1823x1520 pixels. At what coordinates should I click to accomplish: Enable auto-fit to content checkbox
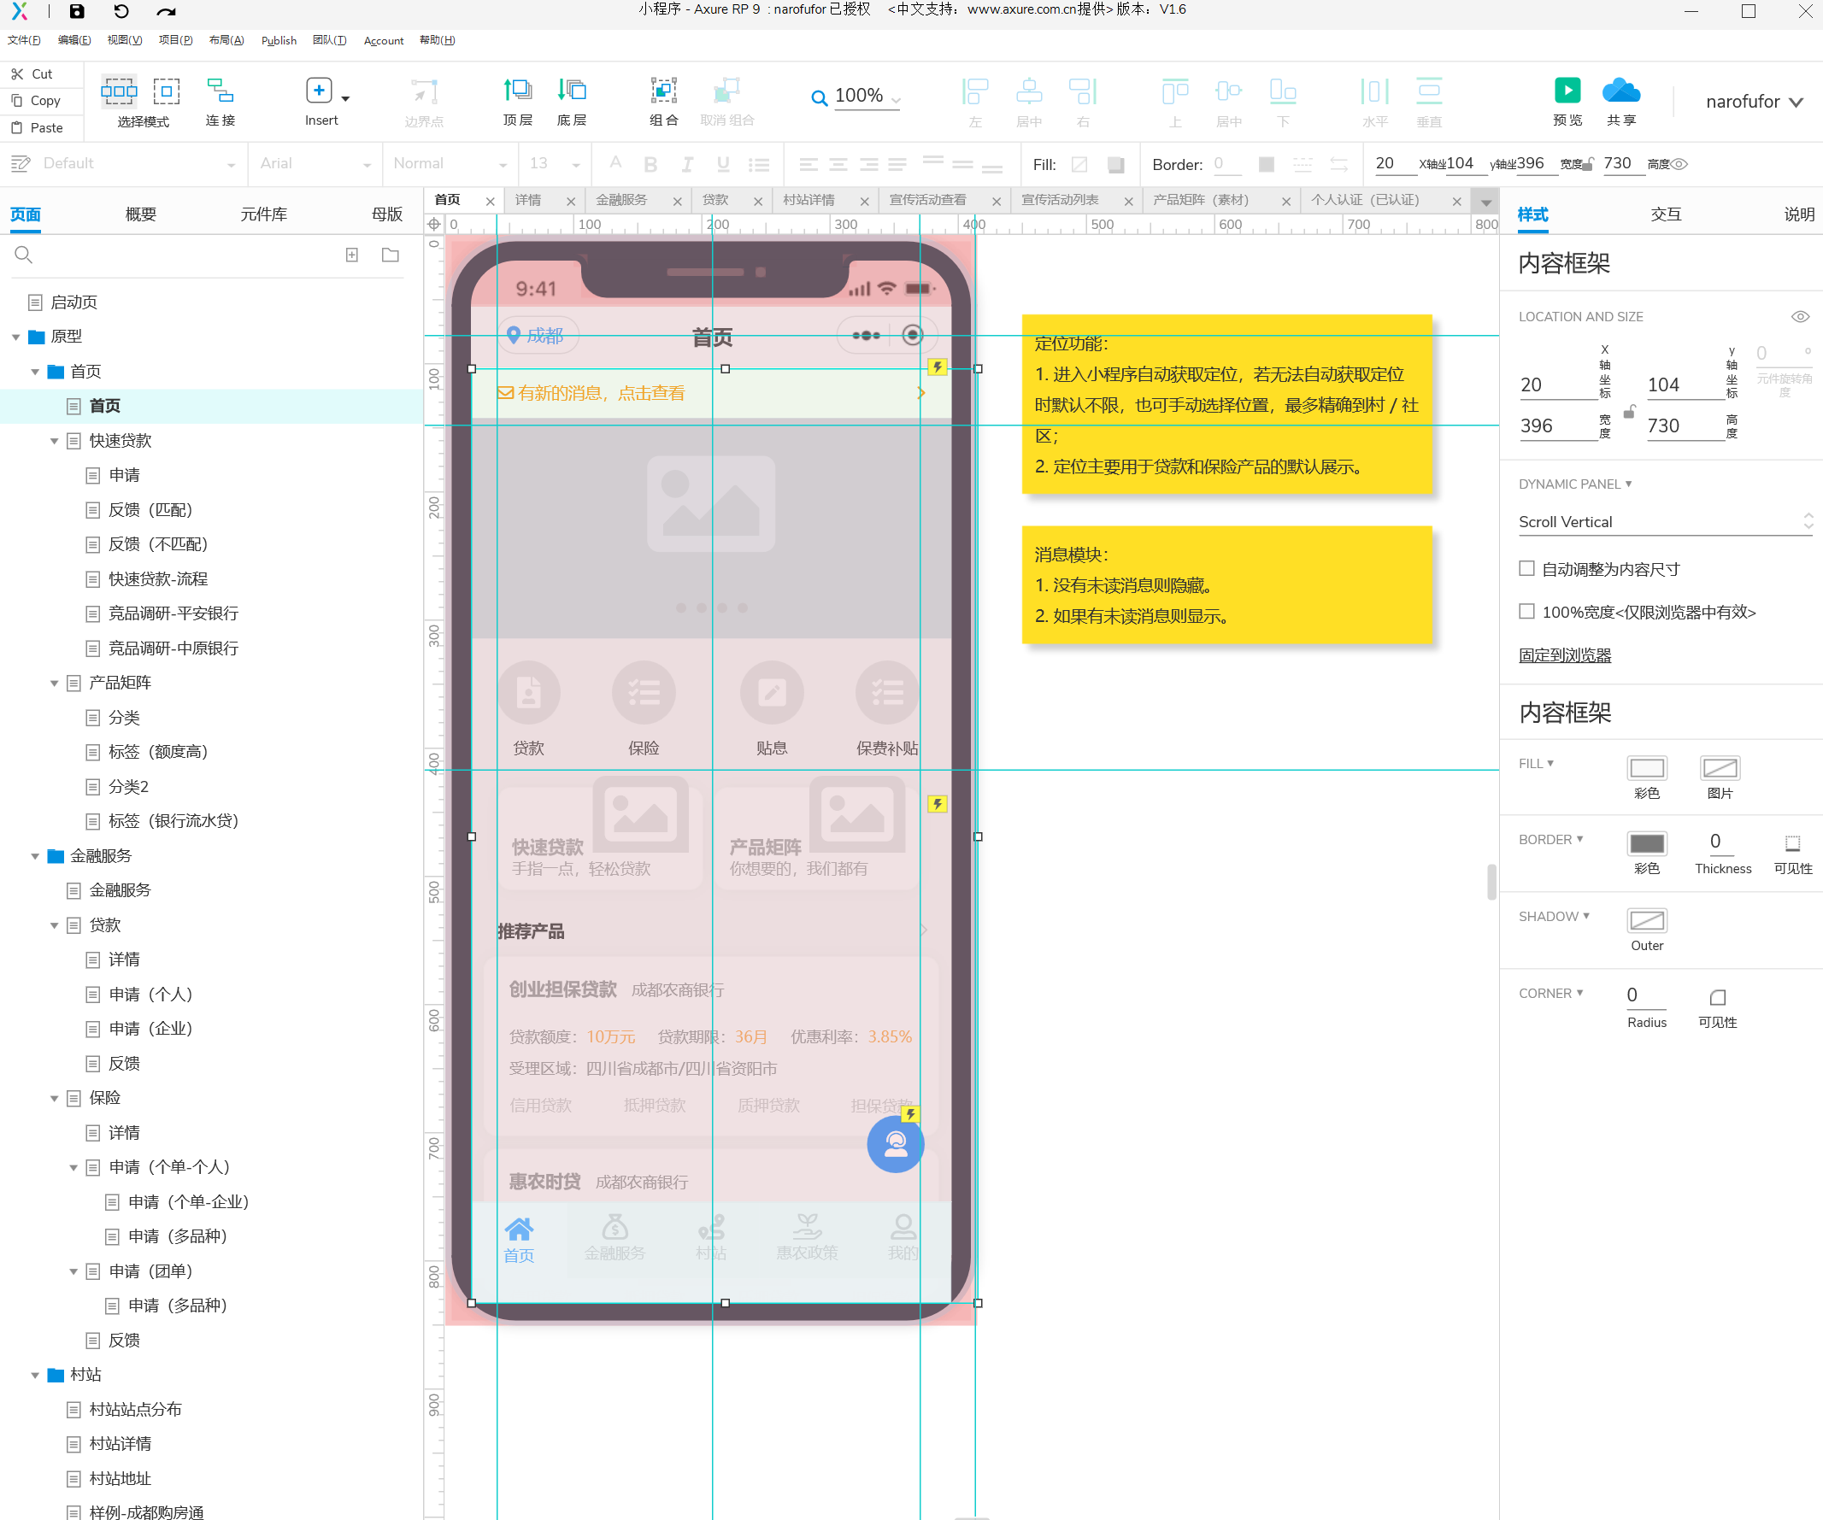[1527, 568]
